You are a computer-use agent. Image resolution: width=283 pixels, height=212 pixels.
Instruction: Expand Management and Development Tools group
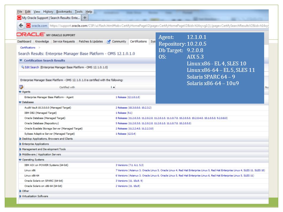pyautogui.click(x=20, y=149)
